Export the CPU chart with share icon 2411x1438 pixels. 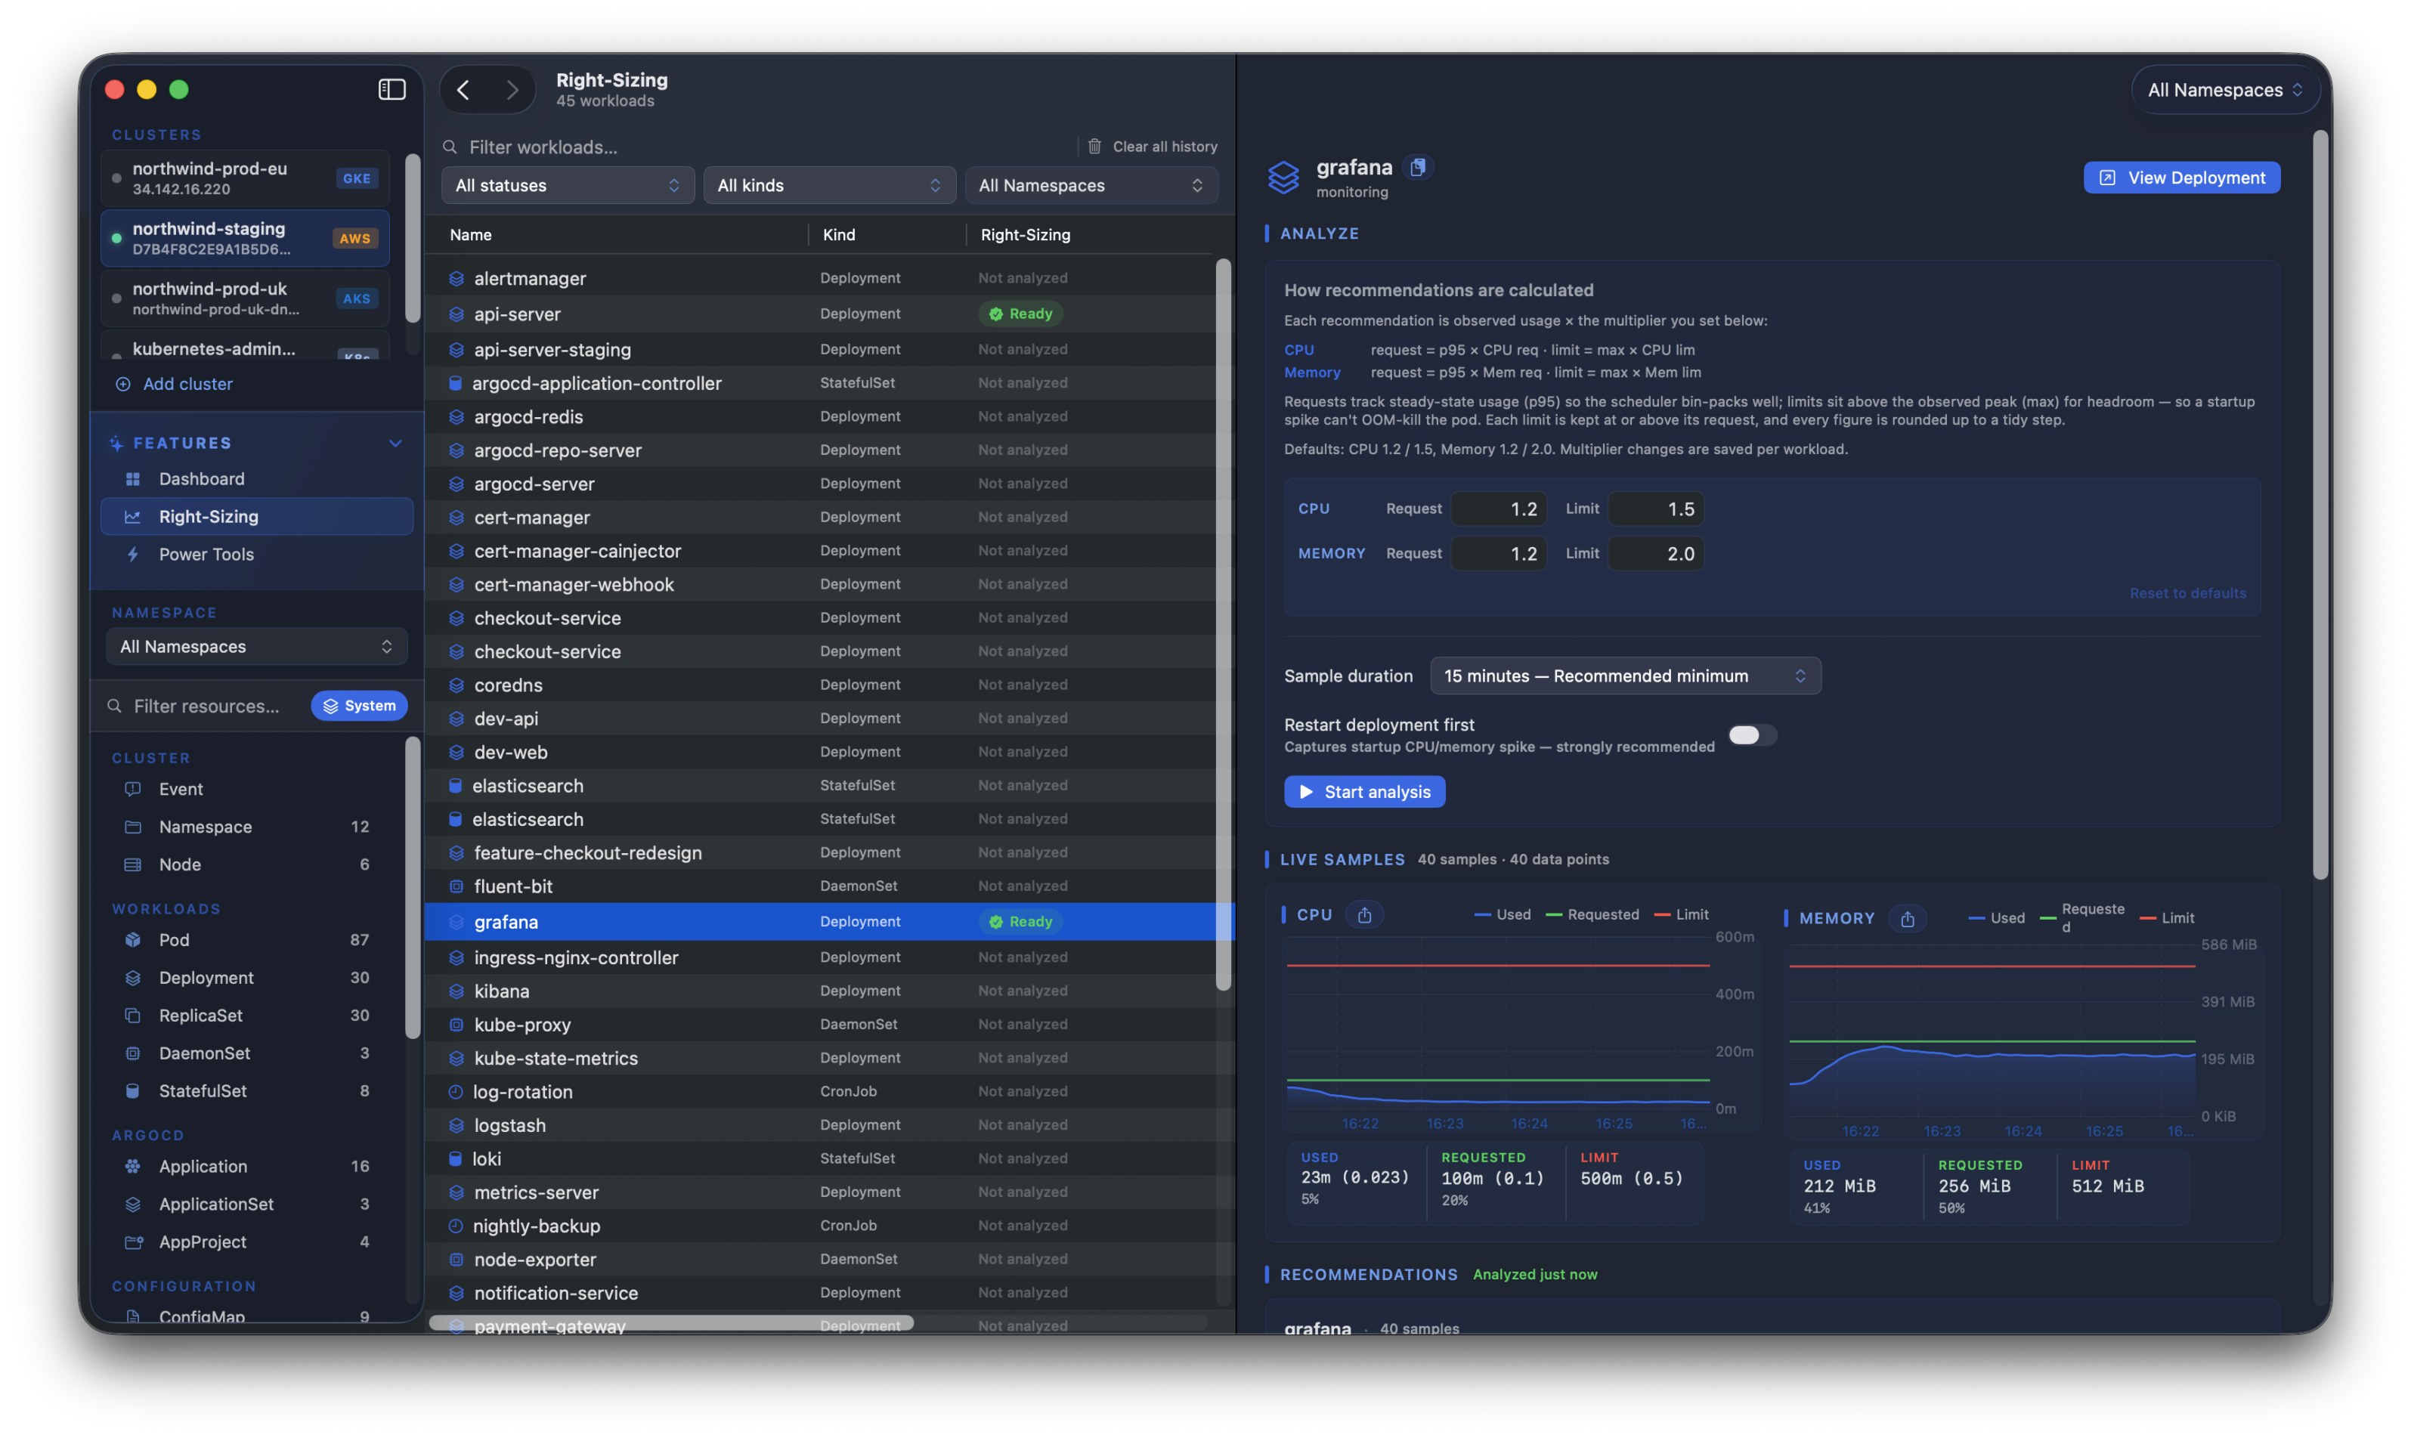[x=1364, y=915]
